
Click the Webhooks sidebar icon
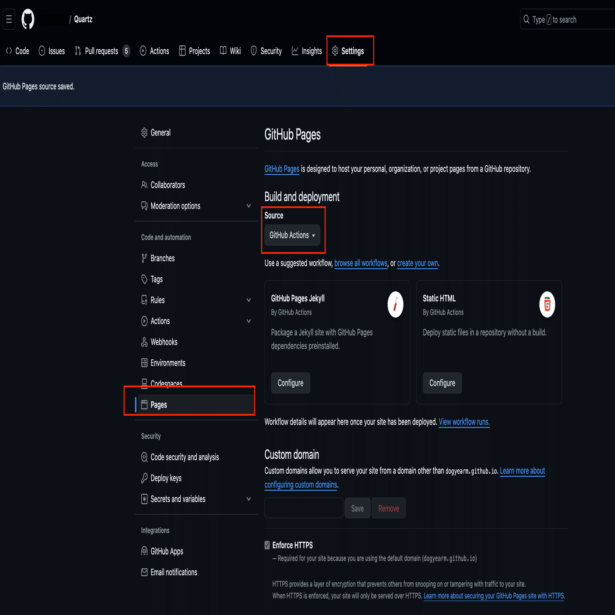144,342
